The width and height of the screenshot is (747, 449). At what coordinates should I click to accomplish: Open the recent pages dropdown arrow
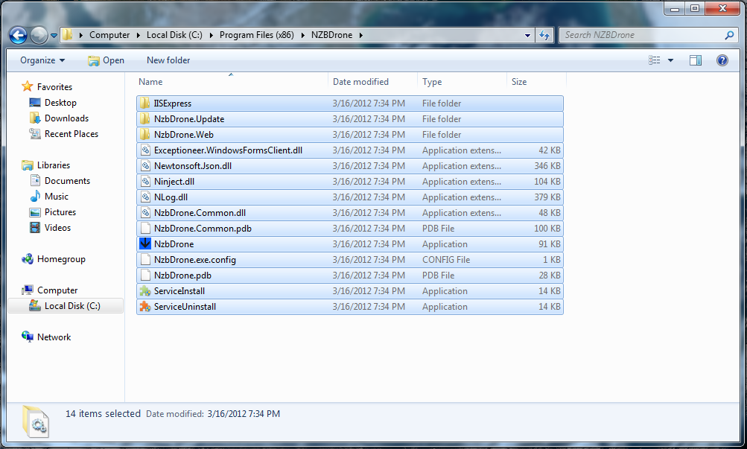click(54, 35)
